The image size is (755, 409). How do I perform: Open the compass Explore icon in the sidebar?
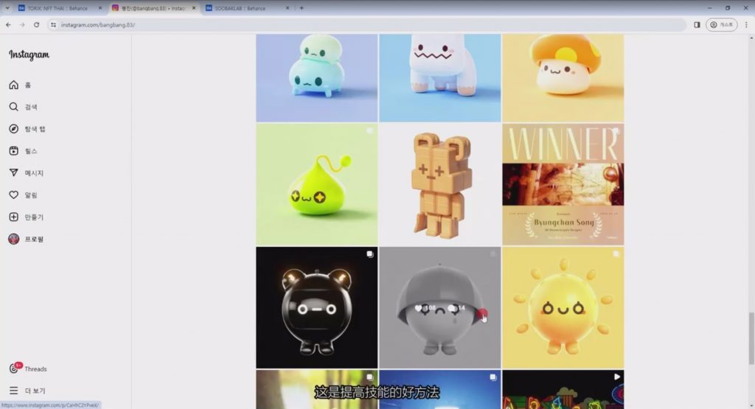coord(13,129)
